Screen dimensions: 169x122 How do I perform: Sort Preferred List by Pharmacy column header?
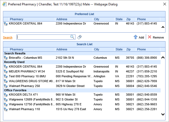pos(17,19)
